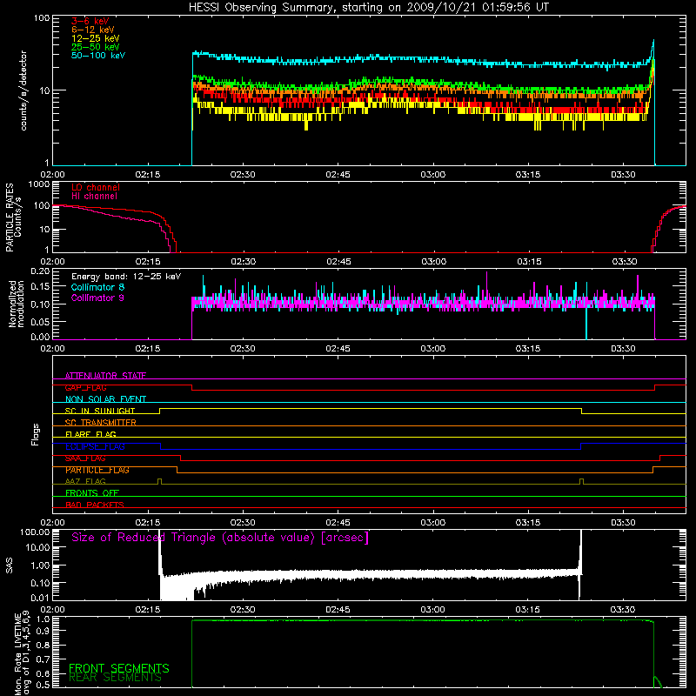Click the HESSI Observing Summary title
The width and height of the screenshot is (696, 696).
tap(369, 8)
